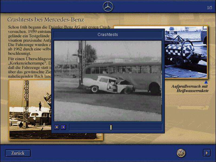This screenshot has width=216, height=162.
Task: Open the hot water rocket photo
Action: tap(186, 52)
